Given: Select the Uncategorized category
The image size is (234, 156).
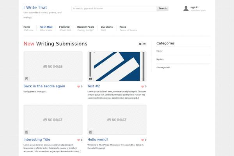Looking at the screenshot, I should (x=163, y=67).
